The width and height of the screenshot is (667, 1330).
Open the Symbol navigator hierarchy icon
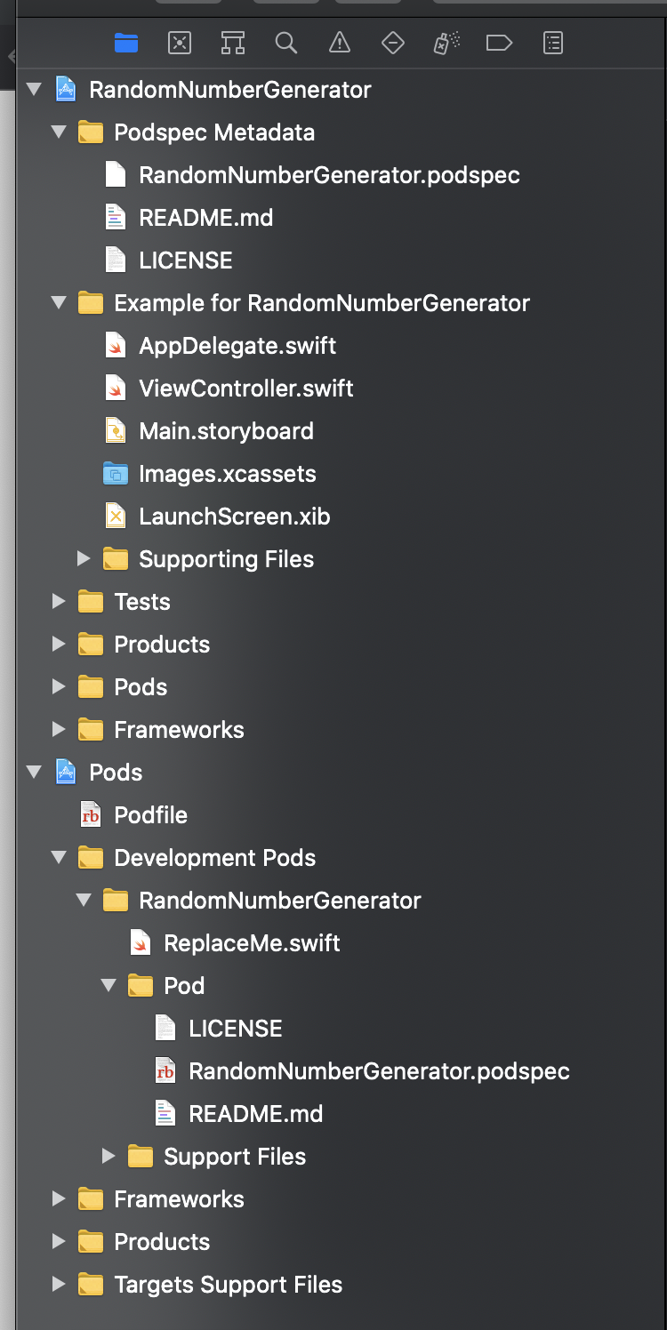pyautogui.click(x=232, y=43)
